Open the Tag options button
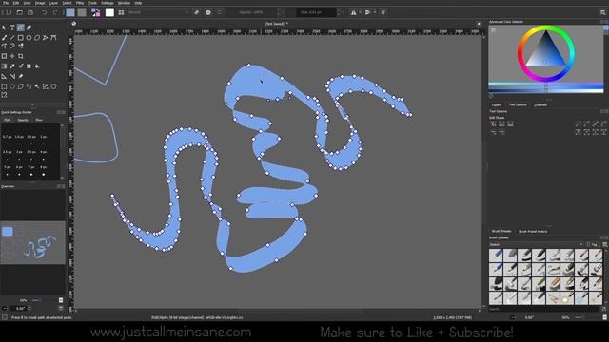 click(593, 245)
